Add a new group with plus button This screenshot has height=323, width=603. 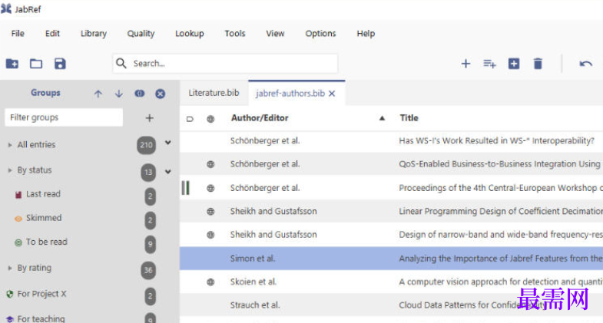point(150,118)
